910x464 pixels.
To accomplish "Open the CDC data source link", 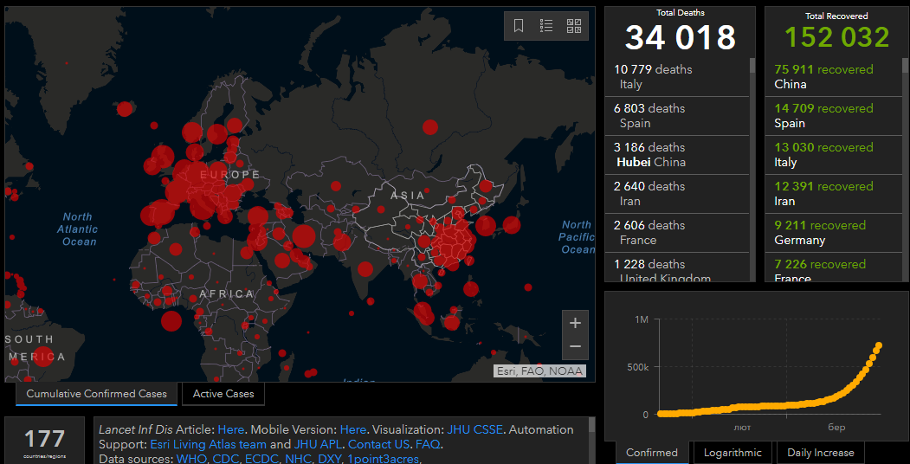I will [x=225, y=459].
